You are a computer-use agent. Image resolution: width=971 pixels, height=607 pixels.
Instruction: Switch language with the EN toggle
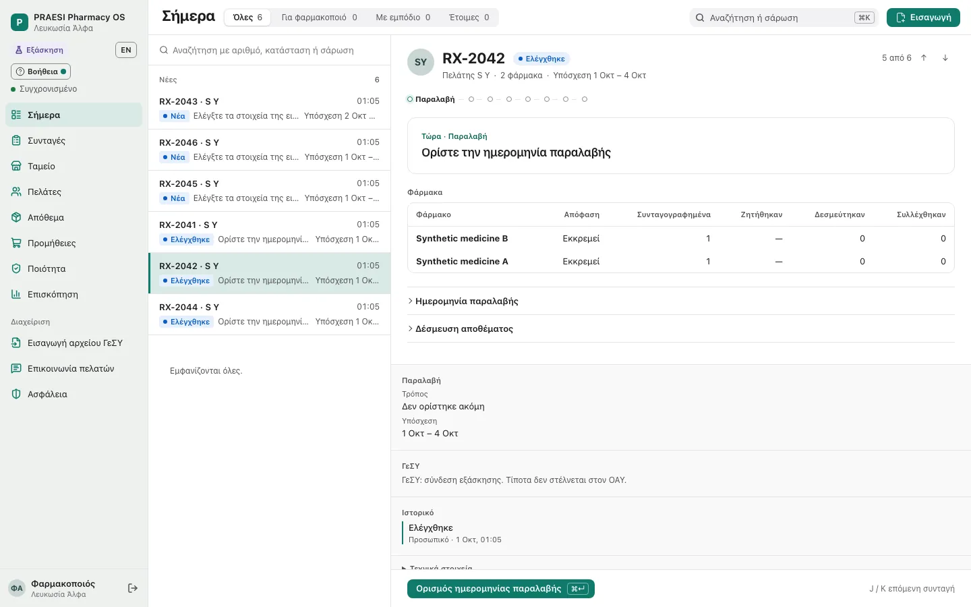pyautogui.click(x=126, y=50)
